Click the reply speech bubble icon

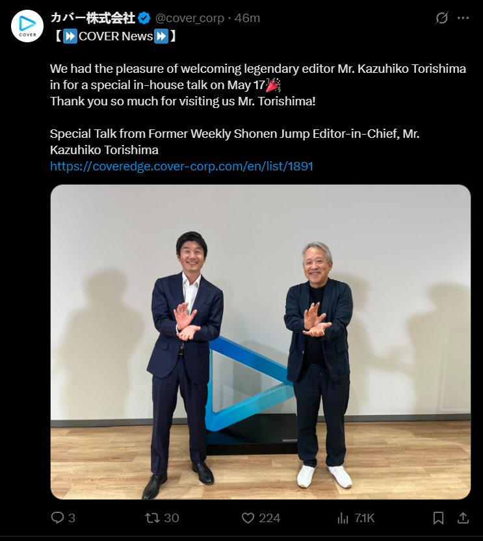coord(57,518)
